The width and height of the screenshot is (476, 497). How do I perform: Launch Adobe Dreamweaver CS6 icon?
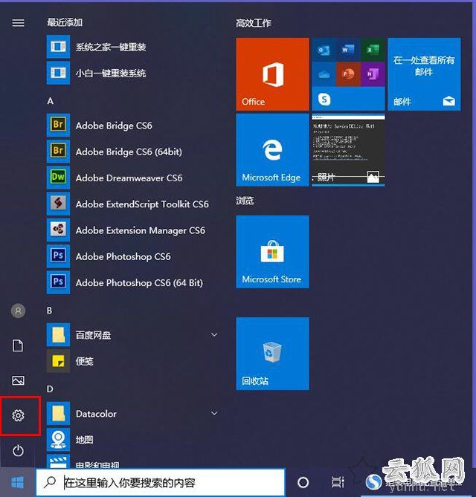[x=58, y=178]
